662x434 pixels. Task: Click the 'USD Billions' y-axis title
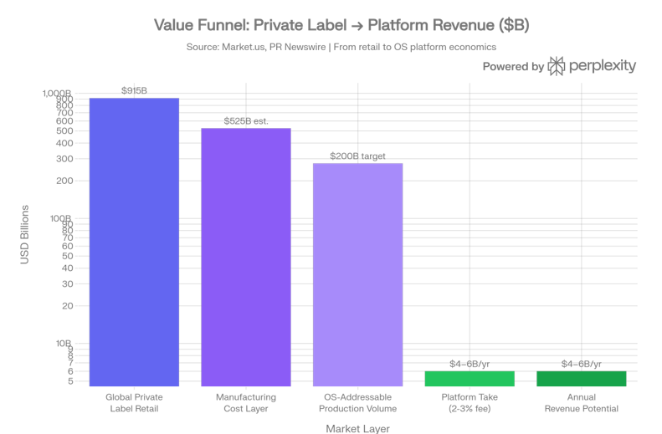[x=25, y=235]
